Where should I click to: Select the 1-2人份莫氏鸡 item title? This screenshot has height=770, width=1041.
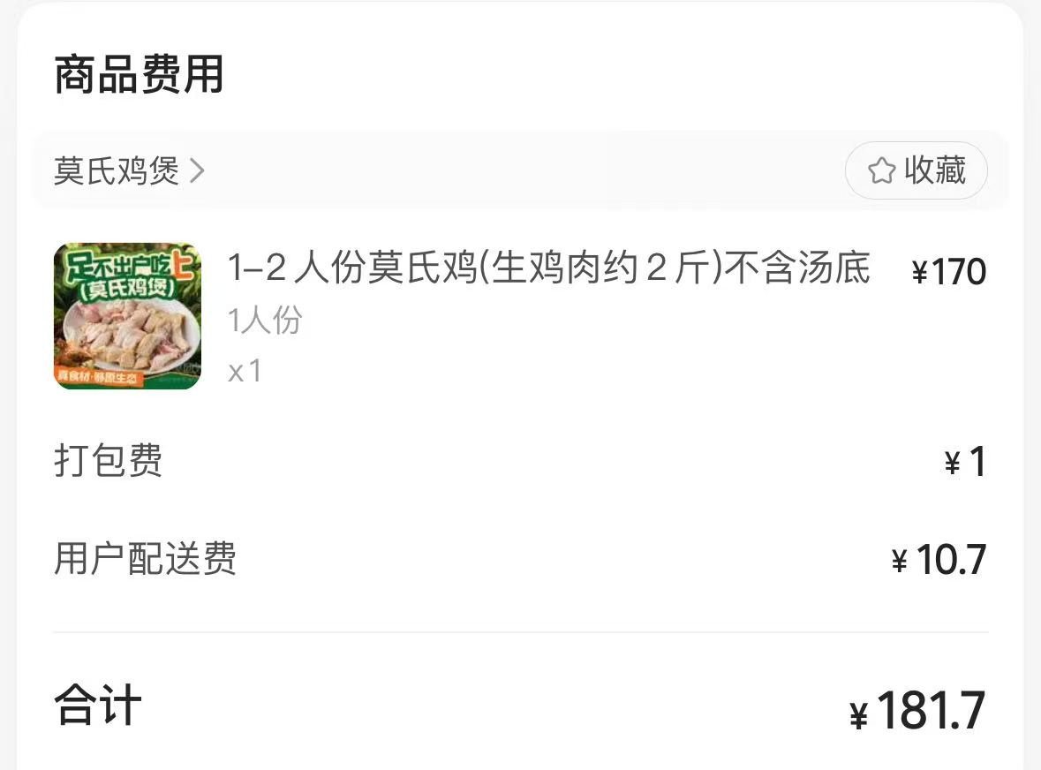tap(548, 268)
